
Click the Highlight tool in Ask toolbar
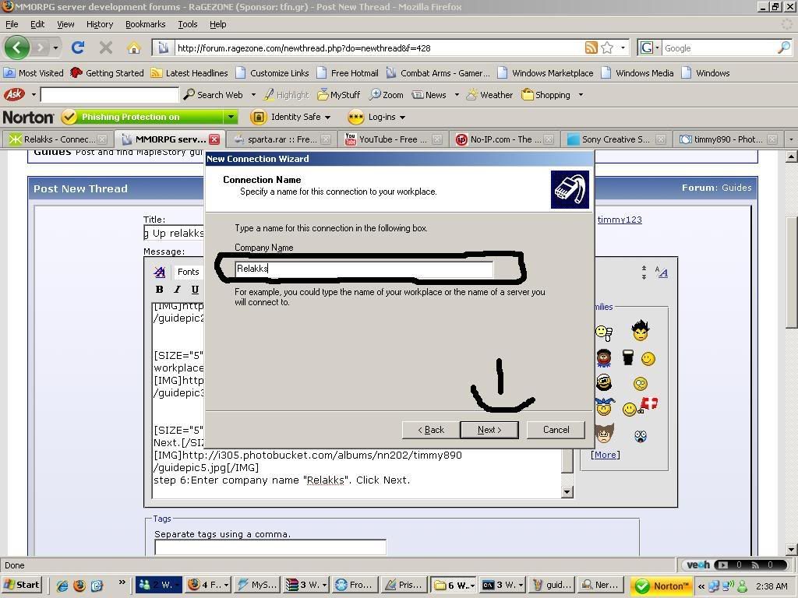click(286, 94)
